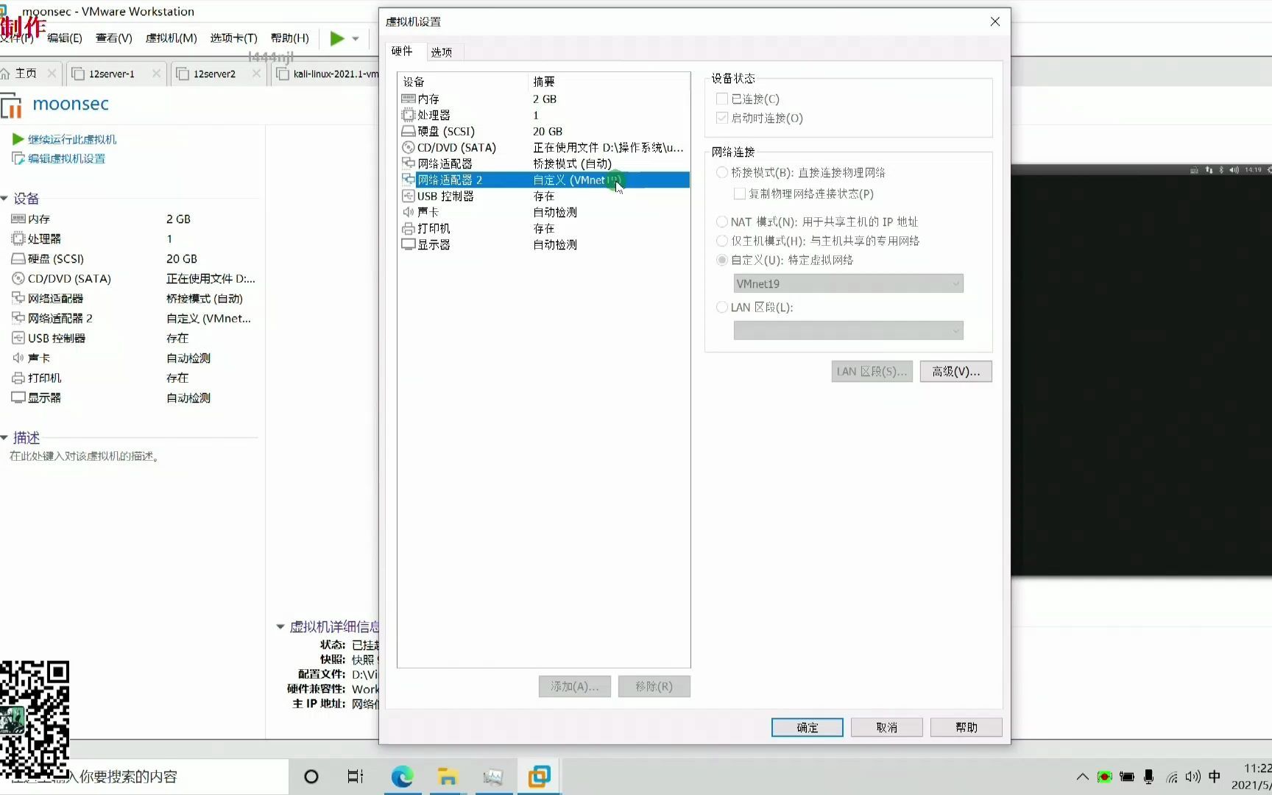
Task: Open the 虚拟机(M) menu
Action: tap(172, 38)
